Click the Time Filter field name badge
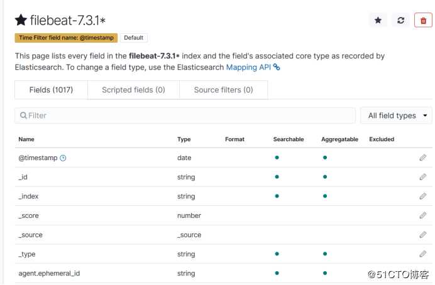 66,38
